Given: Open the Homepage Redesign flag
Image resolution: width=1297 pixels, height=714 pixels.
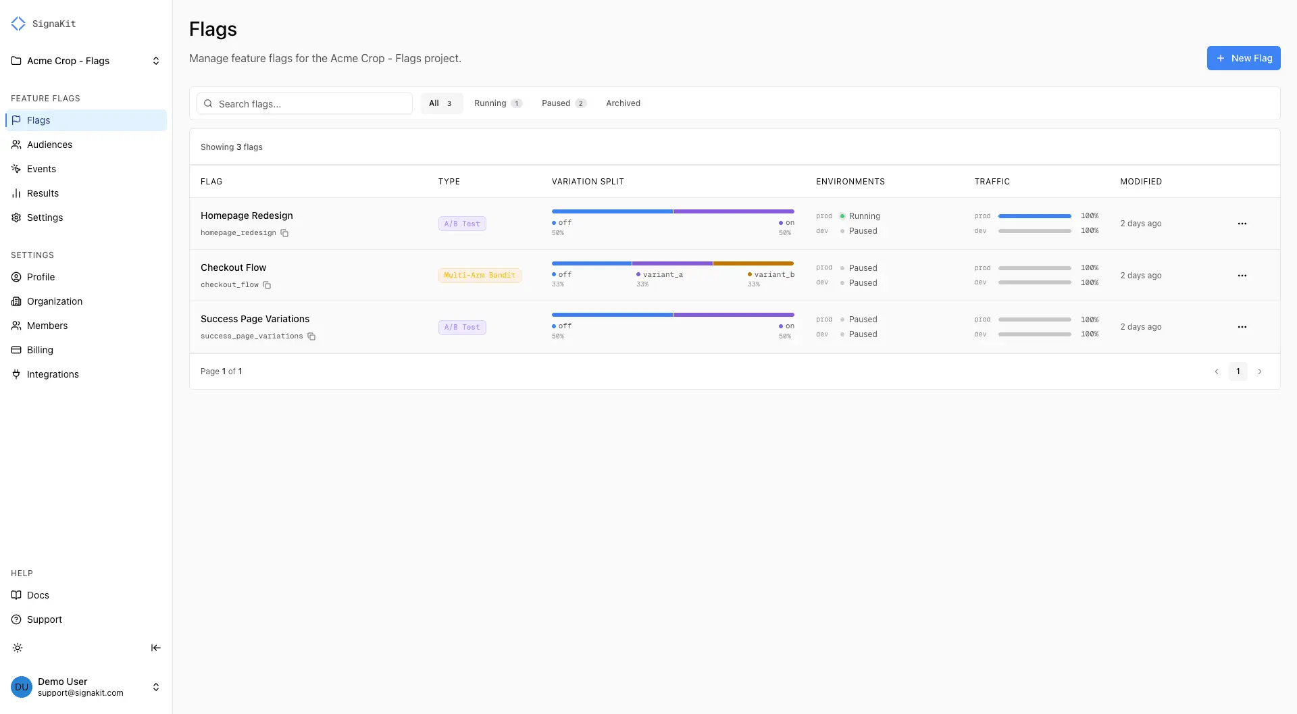Looking at the screenshot, I should click(x=247, y=215).
